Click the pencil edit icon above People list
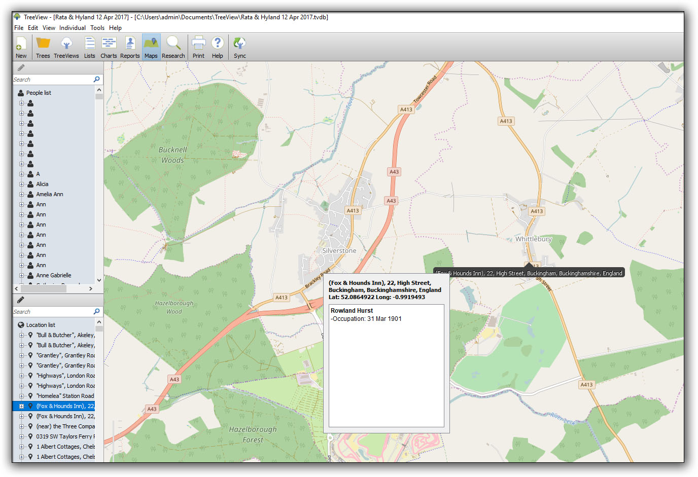This screenshot has height=477, width=698. point(21,68)
